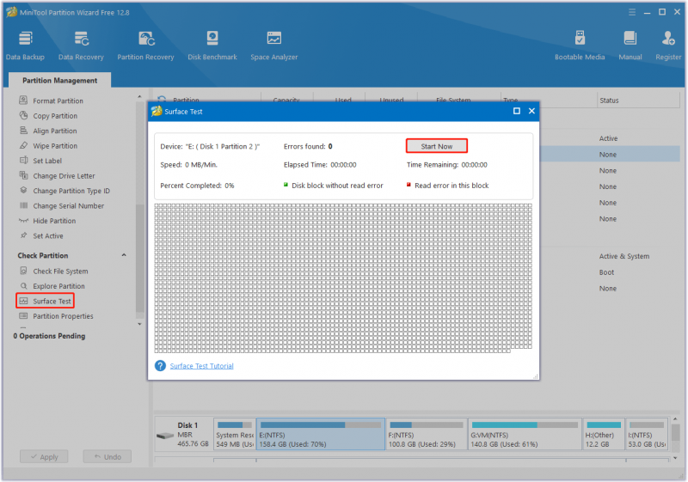Click the sidebar scroll up arrow
The image size is (688, 482).
(139, 97)
